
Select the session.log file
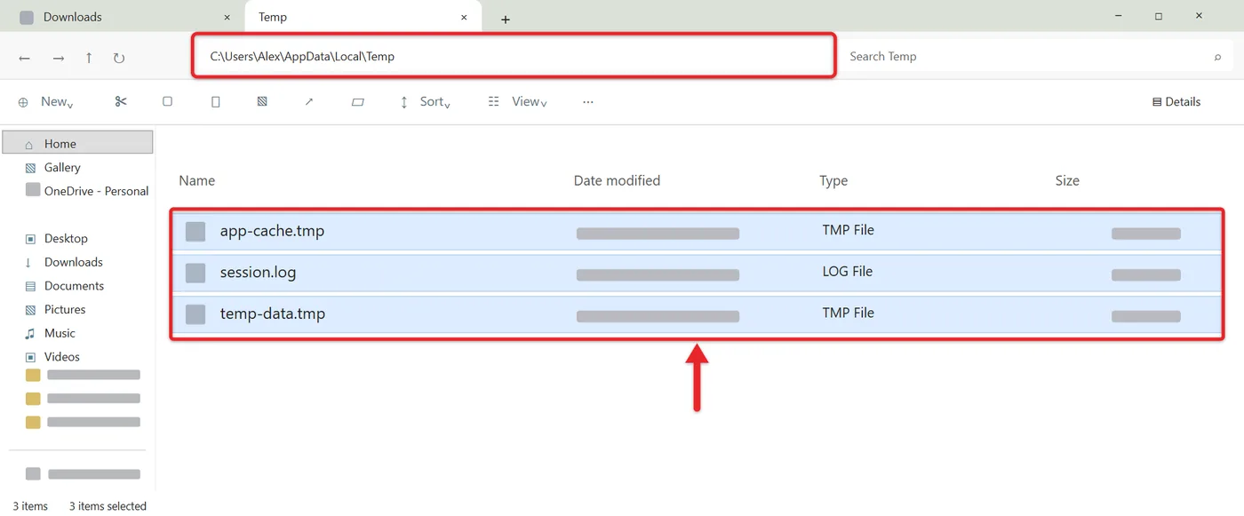697,273
